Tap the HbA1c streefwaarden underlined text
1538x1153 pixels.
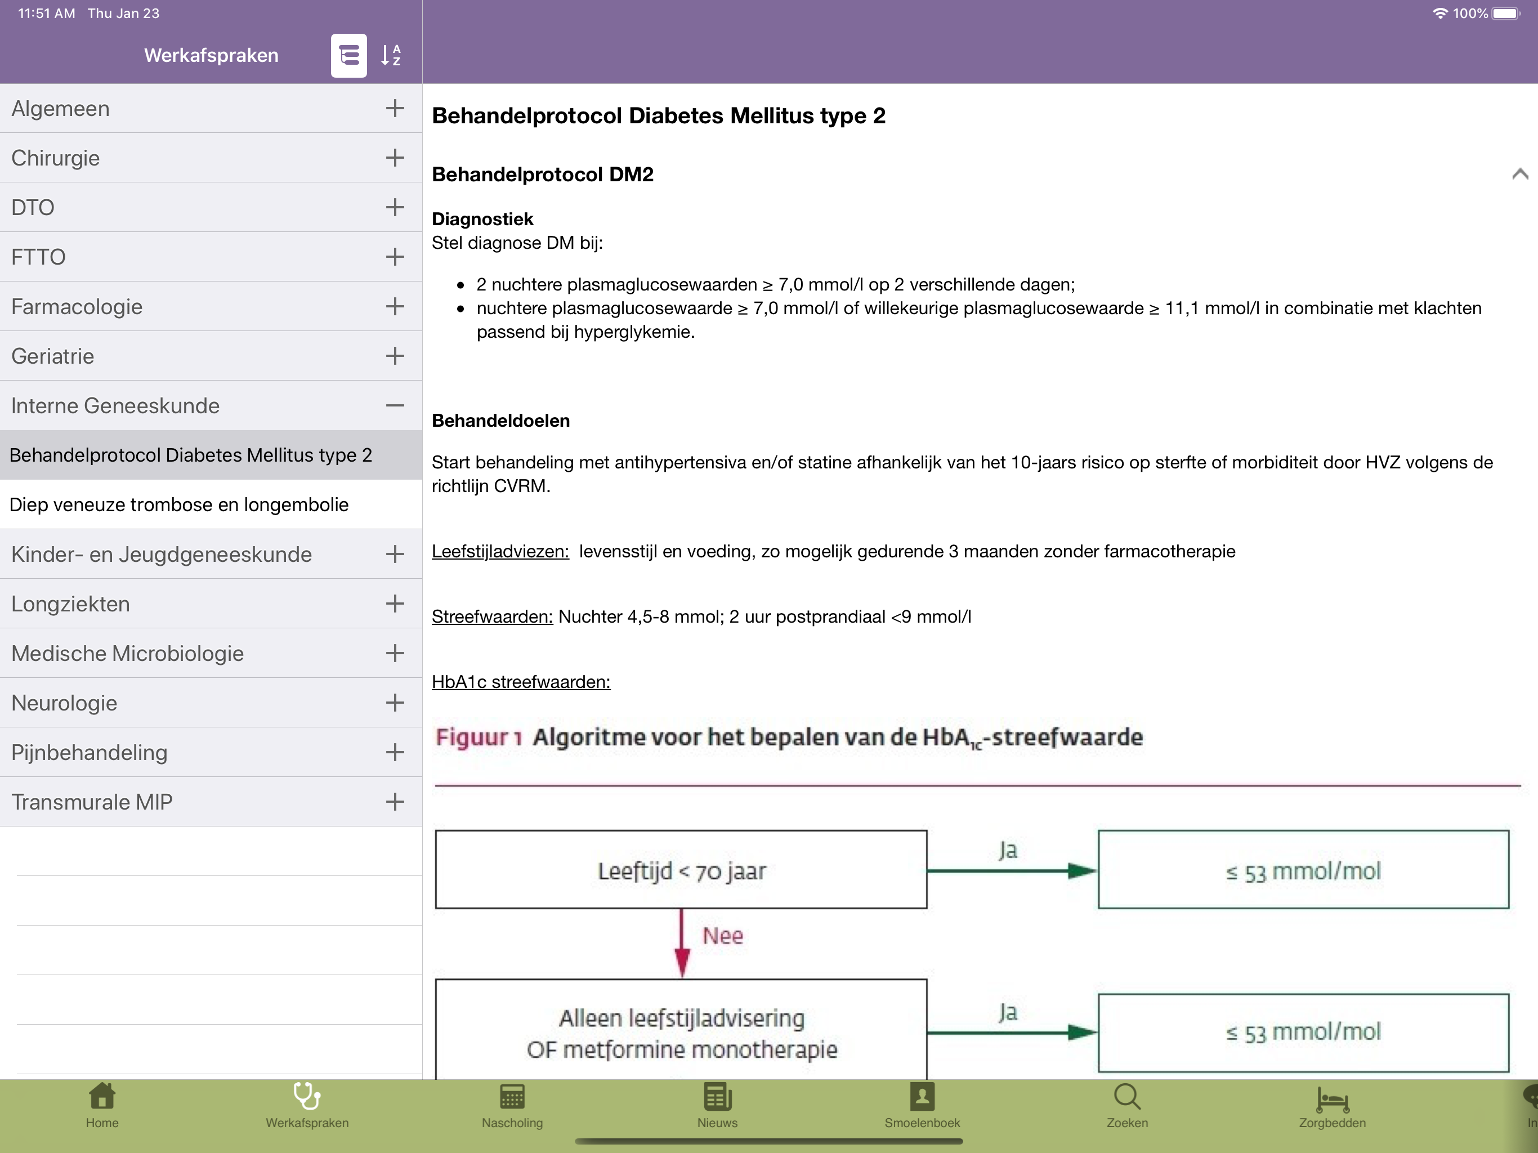pos(521,682)
